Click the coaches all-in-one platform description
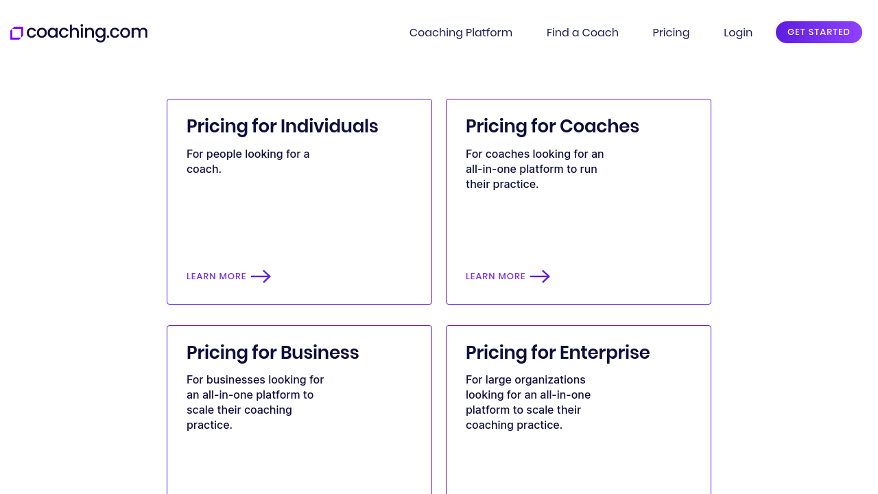 click(x=534, y=169)
